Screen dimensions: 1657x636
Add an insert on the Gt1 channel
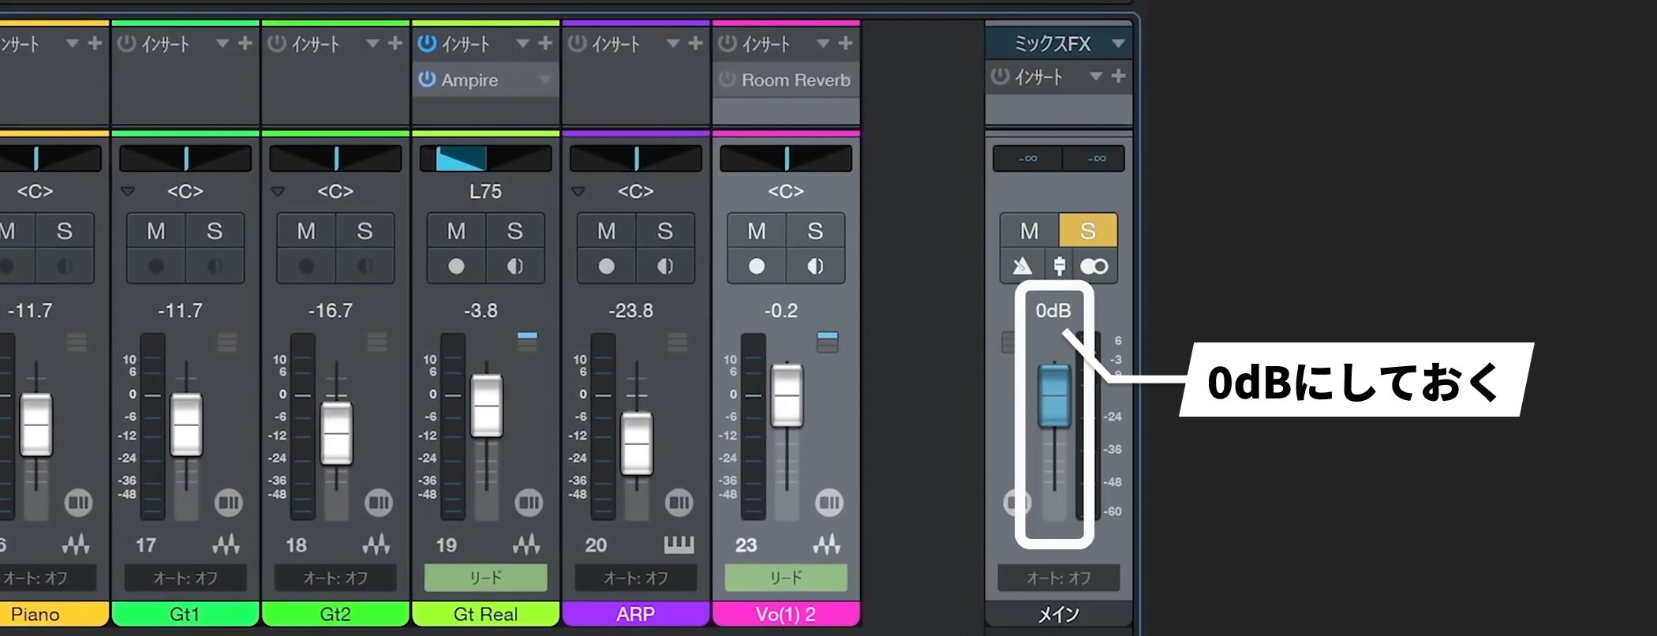pyautogui.click(x=245, y=43)
